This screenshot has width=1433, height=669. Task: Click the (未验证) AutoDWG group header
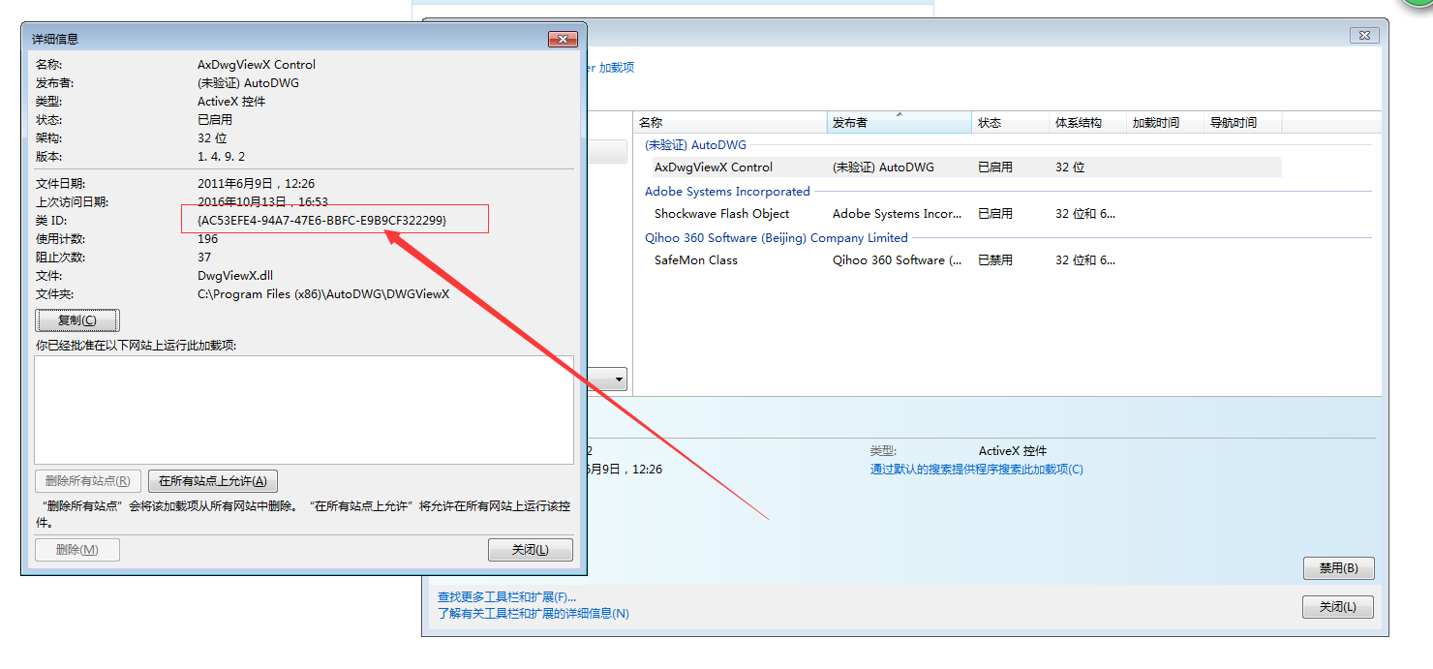[x=695, y=145]
